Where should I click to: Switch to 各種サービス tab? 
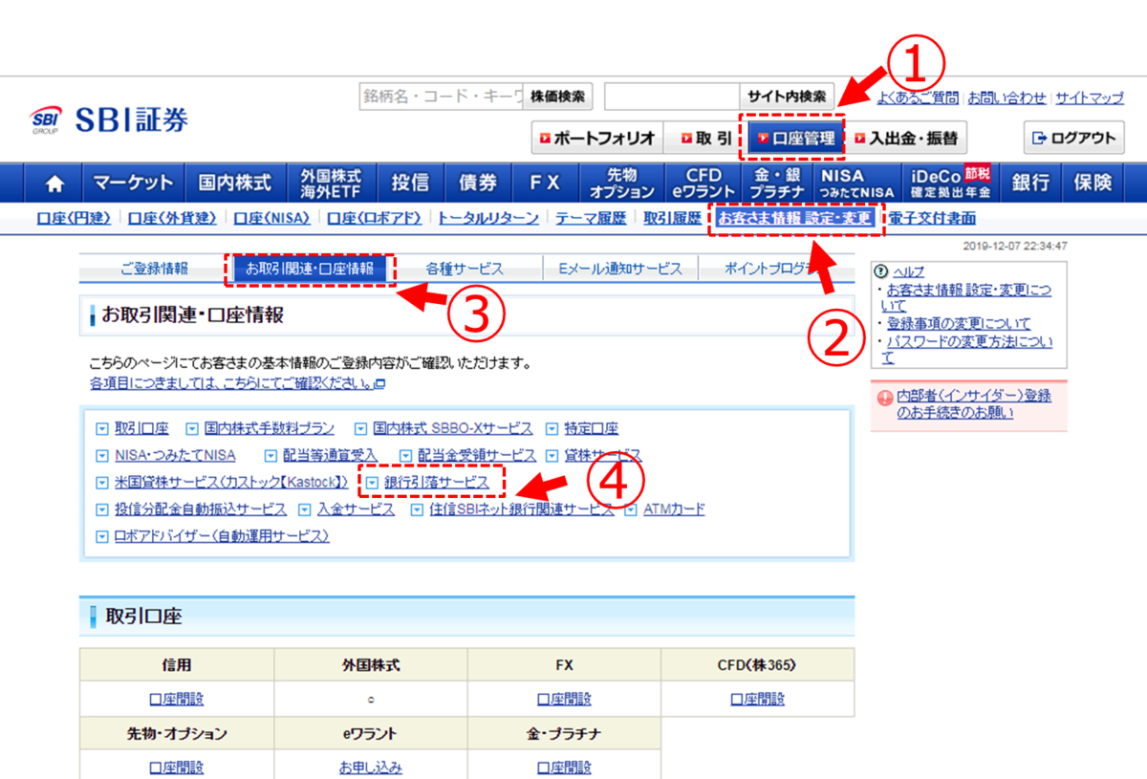pyautogui.click(x=465, y=269)
